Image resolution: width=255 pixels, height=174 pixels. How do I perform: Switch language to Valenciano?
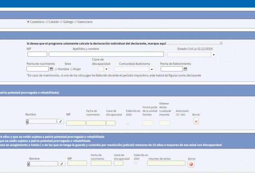coord(76,22)
